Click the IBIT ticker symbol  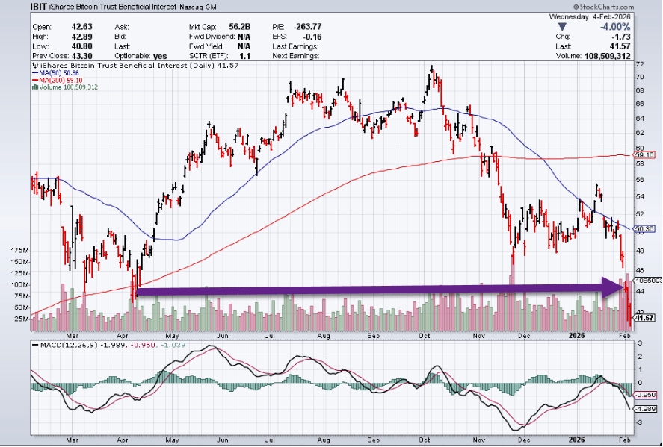coord(40,7)
